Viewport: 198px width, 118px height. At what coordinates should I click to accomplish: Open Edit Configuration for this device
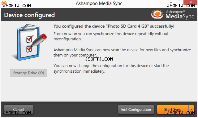pyautogui.click(x=136, y=109)
